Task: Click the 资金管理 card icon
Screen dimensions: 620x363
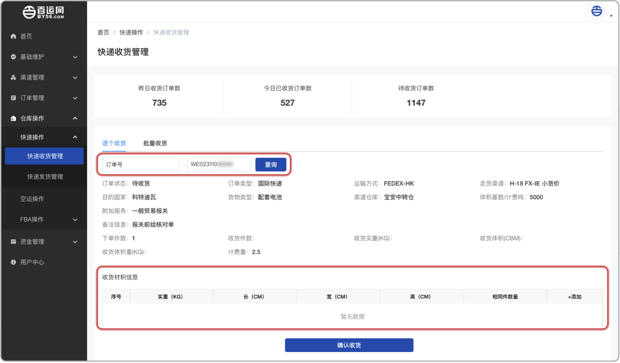Action: coord(13,242)
